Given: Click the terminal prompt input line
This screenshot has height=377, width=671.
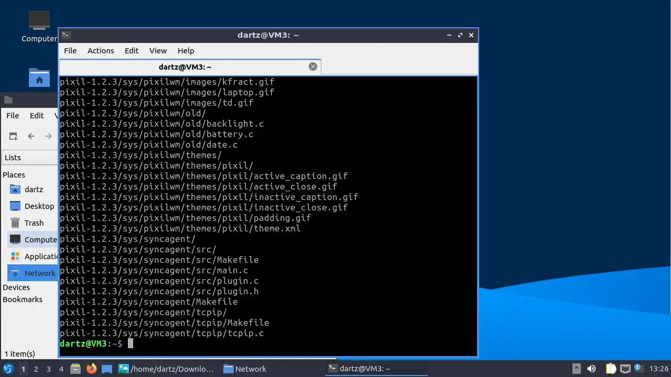Looking at the screenshot, I should click(x=268, y=343).
